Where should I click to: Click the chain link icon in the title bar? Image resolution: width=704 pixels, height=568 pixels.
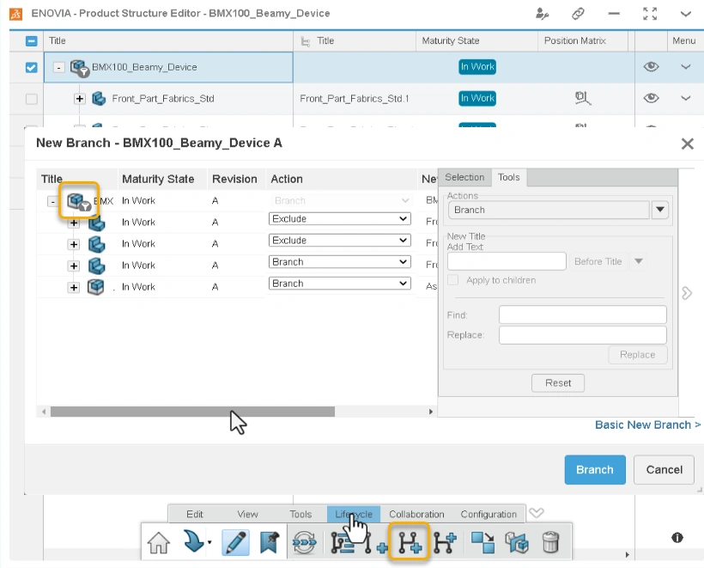coord(578,14)
